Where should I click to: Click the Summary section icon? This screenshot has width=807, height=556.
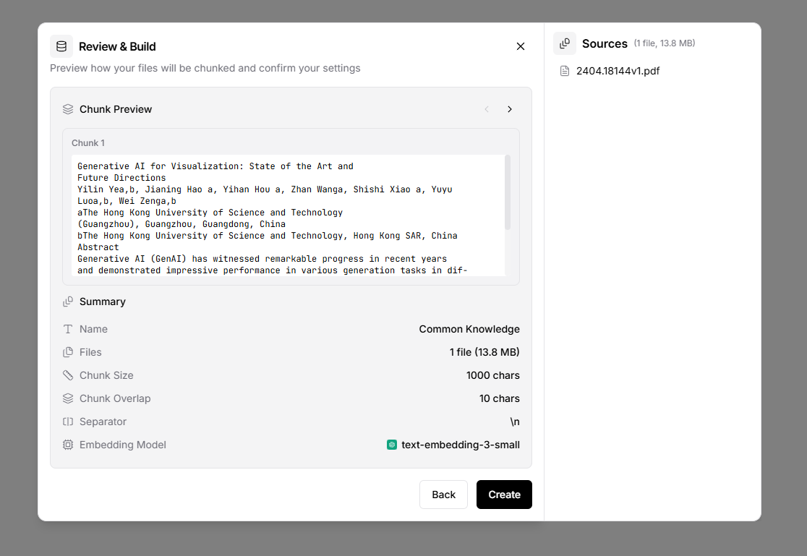(x=68, y=301)
